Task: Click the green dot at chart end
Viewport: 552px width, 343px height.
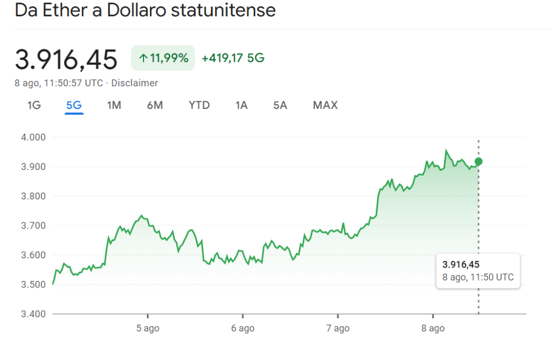Action: pyautogui.click(x=478, y=161)
